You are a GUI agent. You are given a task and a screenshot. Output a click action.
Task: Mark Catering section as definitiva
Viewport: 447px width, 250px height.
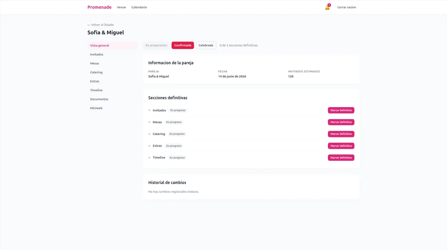click(x=341, y=134)
